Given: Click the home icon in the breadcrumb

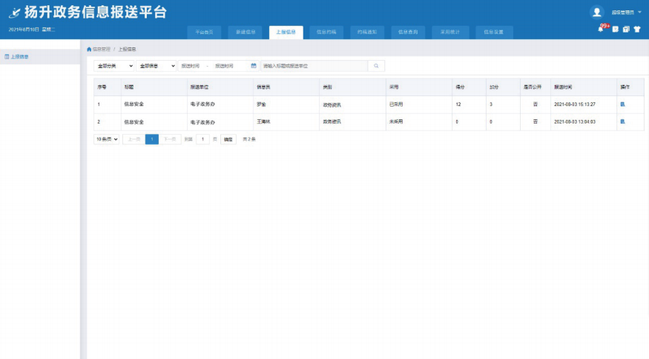Looking at the screenshot, I should point(90,49).
